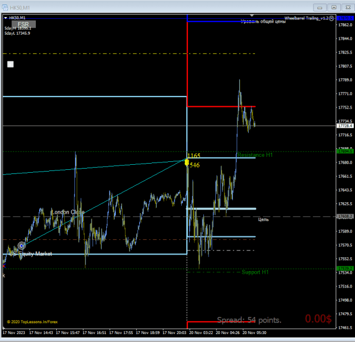Click the chart window icon beside HK50,M1 title

coord(5,7)
